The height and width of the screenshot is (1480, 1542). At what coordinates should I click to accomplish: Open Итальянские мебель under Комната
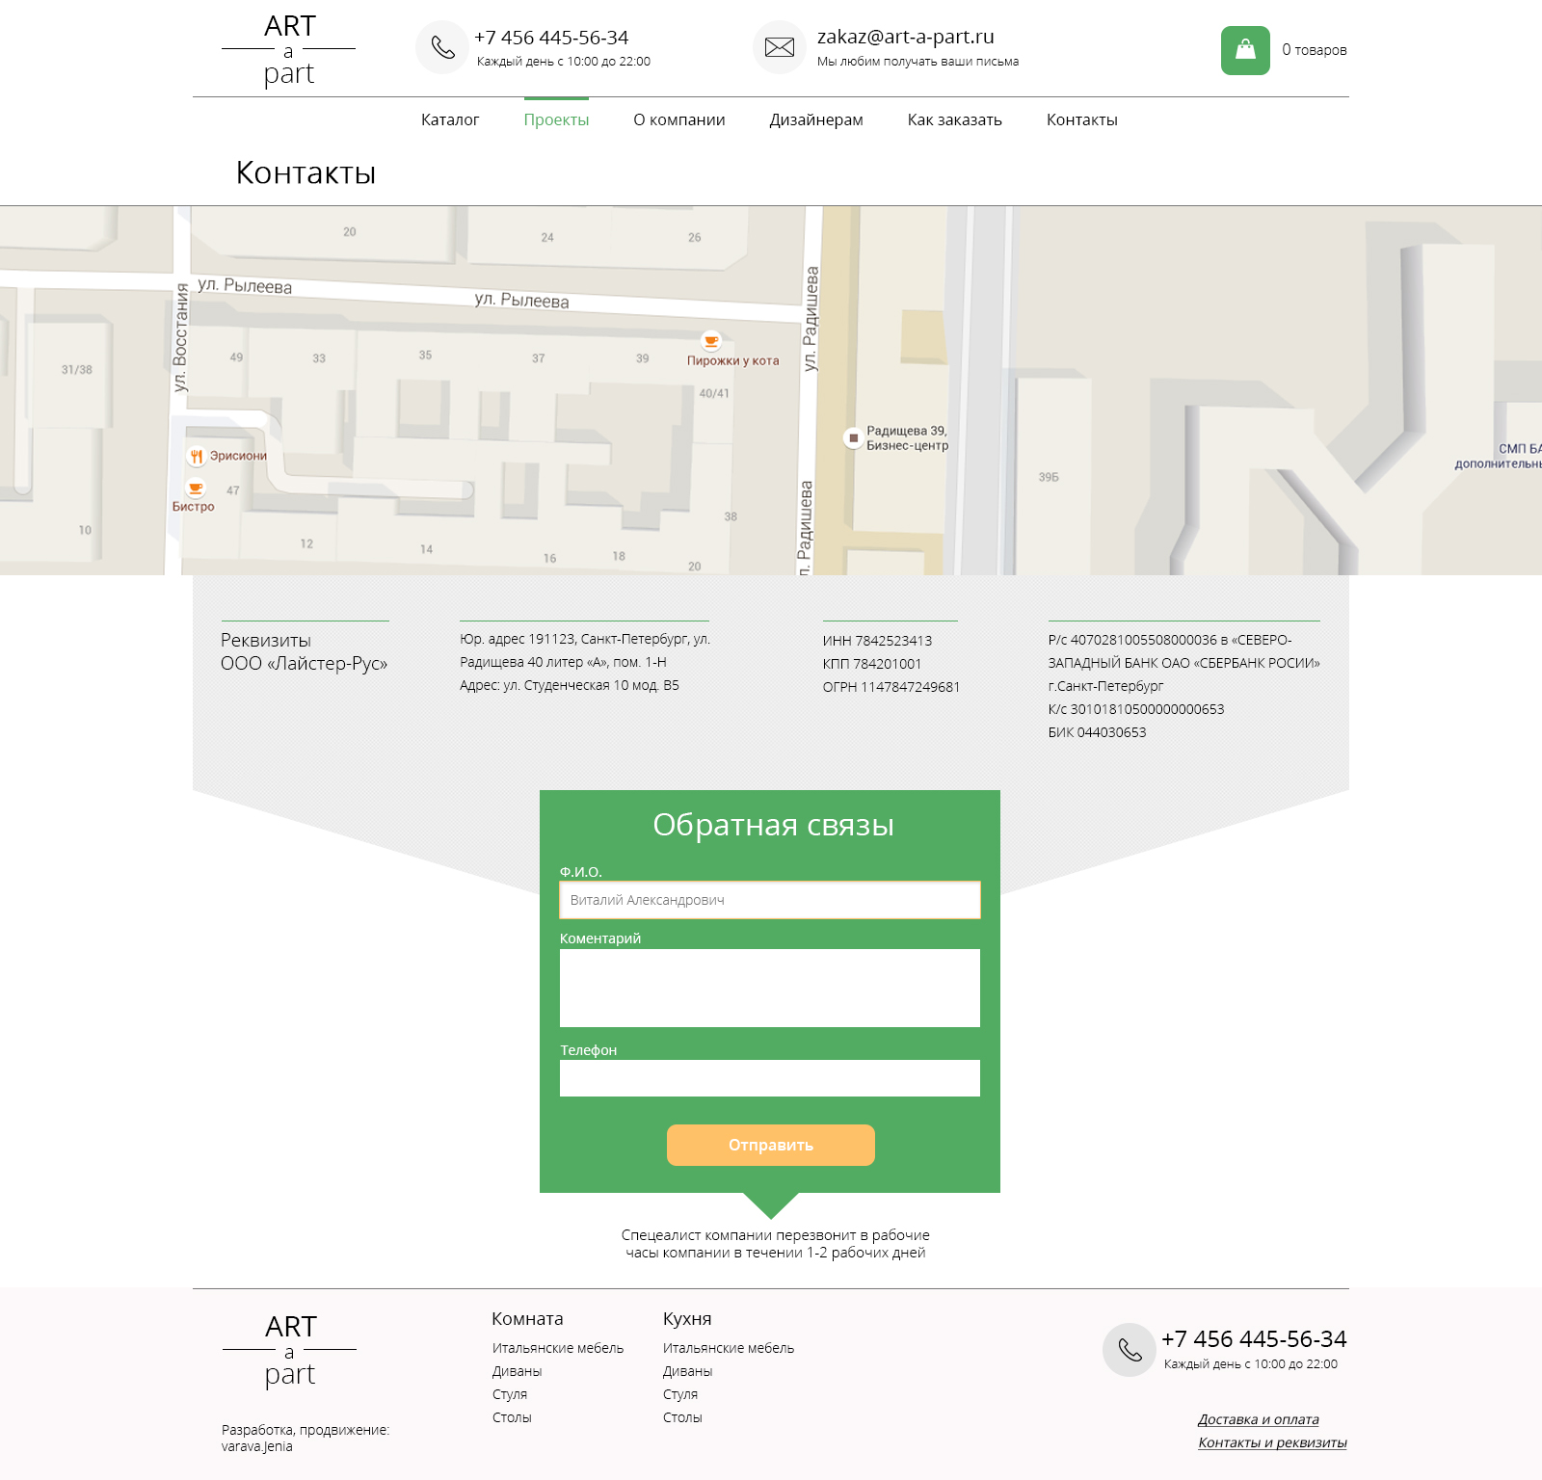(558, 1348)
